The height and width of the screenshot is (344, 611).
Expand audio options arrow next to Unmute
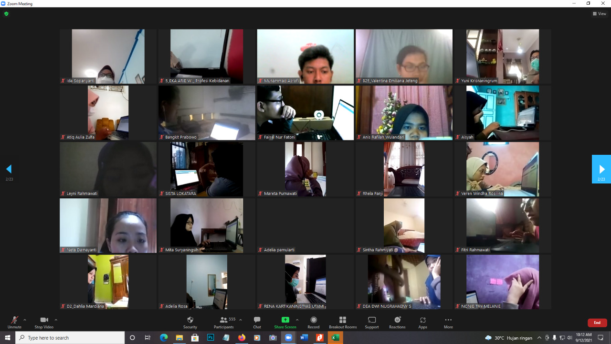coord(25,320)
